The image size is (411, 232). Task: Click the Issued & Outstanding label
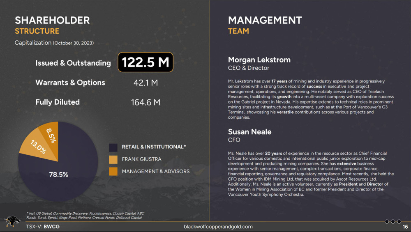pyautogui.click(x=73, y=63)
